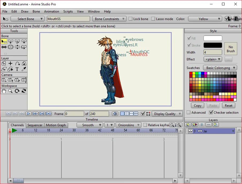This screenshot has width=242, height=184.
Task: Open the Animation menu
Action: tap(51, 11)
